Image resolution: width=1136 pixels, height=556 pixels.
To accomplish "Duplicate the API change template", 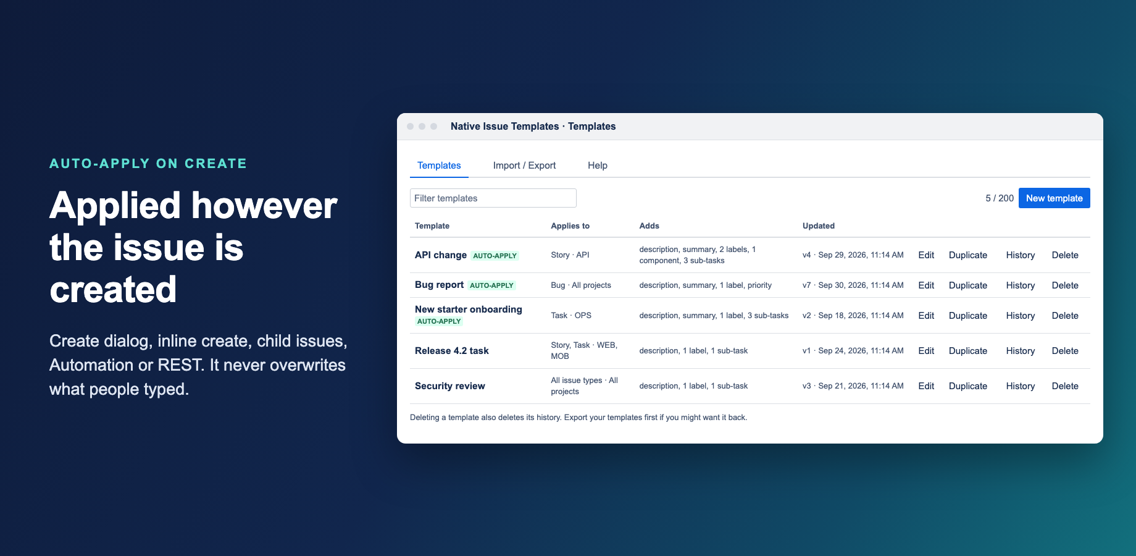I will pos(968,255).
